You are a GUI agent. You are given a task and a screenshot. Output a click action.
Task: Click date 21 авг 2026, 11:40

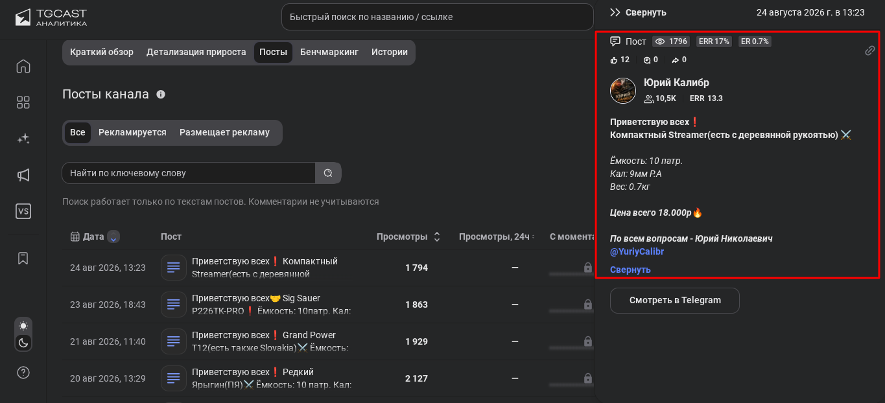pos(108,341)
